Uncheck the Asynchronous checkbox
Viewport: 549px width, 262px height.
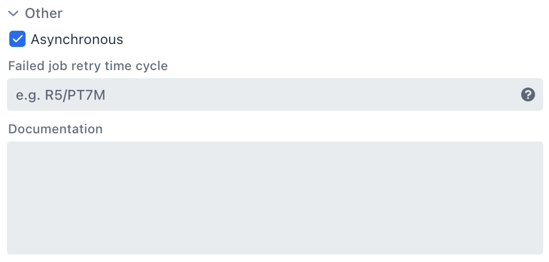(x=17, y=39)
